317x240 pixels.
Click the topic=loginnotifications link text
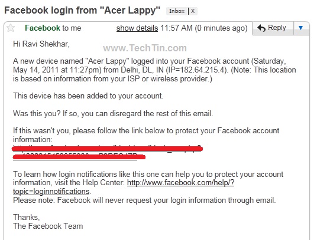[51, 192]
